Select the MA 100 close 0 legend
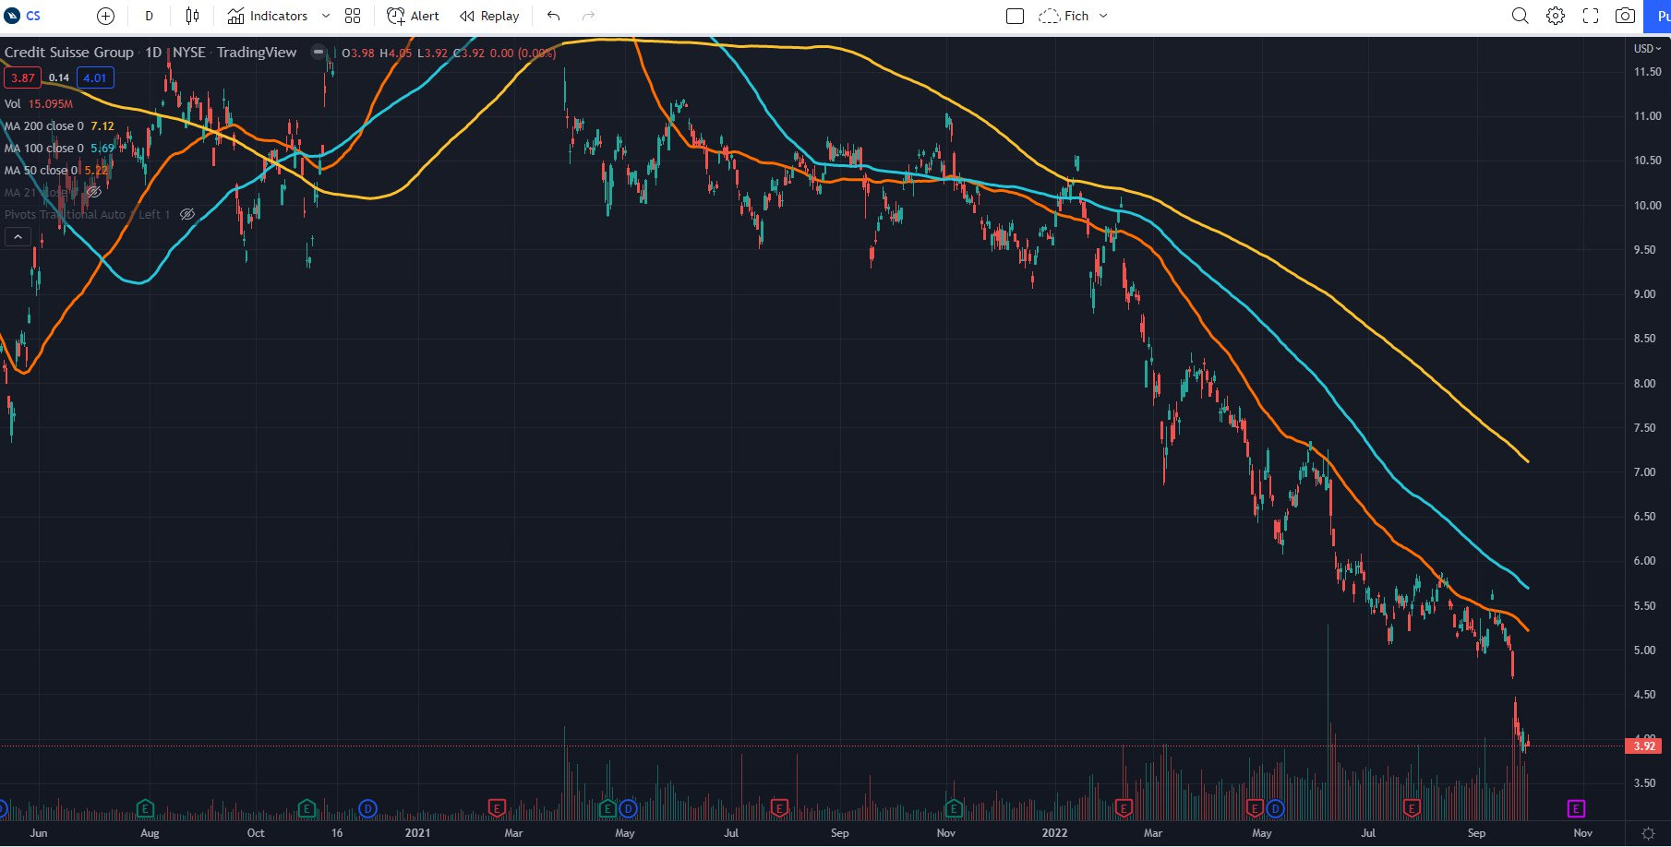The width and height of the screenshot is (1671, 847). click(x=59, y=148)
